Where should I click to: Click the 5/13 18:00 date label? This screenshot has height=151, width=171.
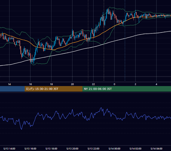pos(51,148)
